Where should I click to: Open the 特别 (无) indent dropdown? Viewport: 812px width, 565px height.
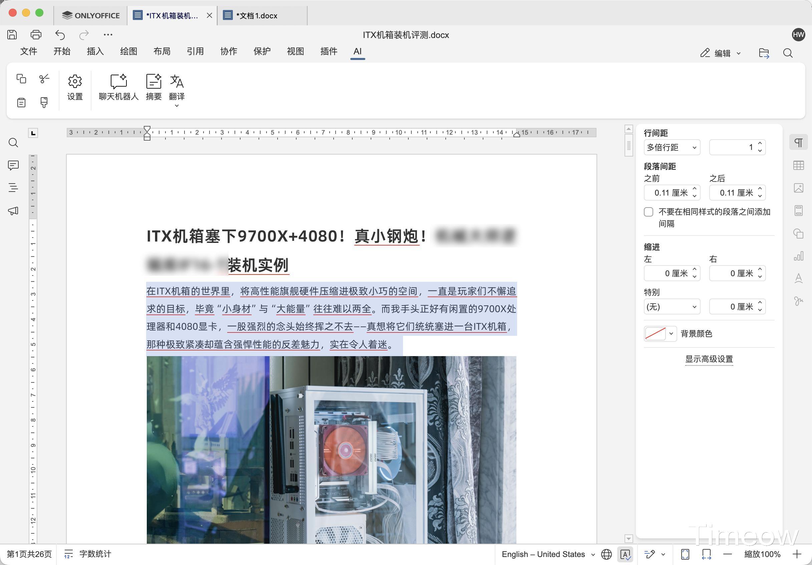(672, 306)
